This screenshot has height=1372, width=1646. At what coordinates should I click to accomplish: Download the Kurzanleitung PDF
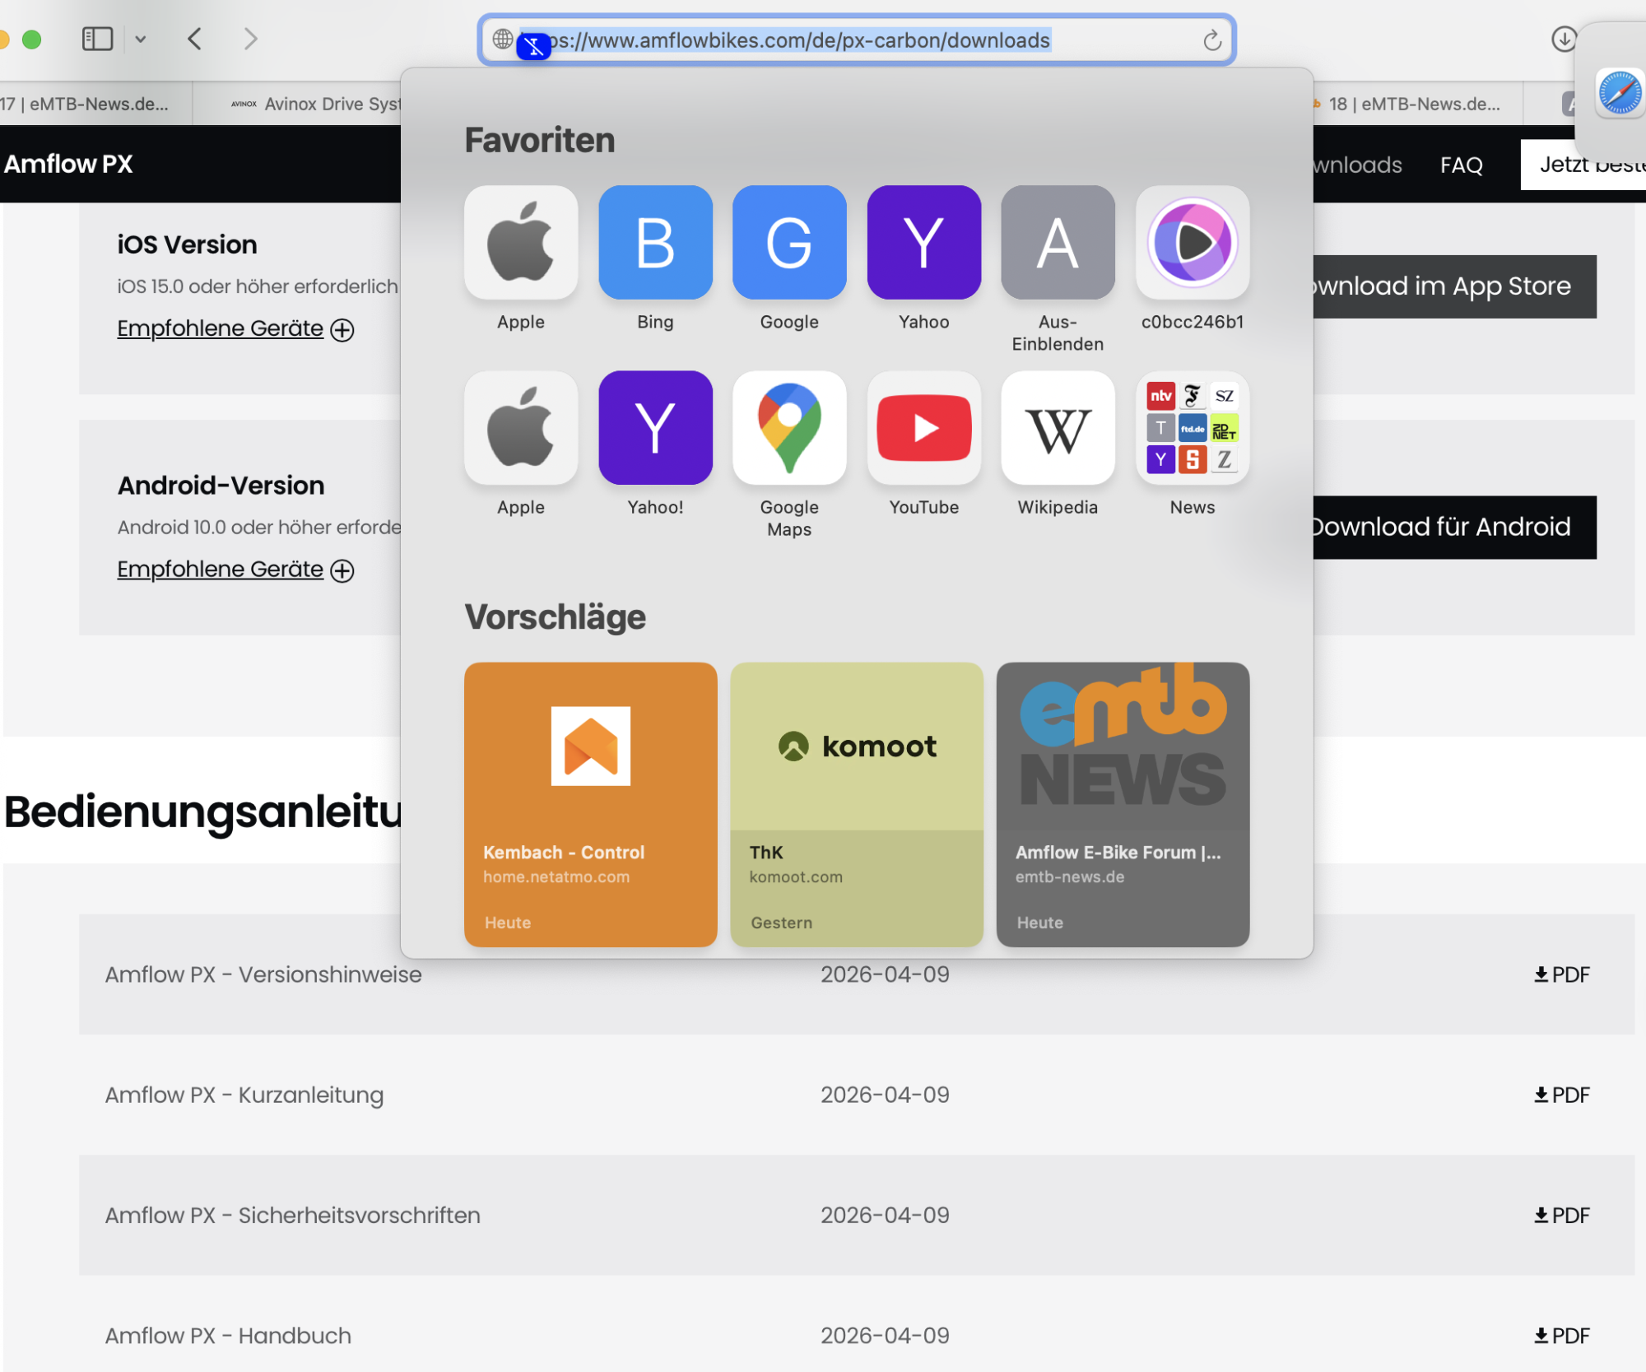tap(1561, 1095)
